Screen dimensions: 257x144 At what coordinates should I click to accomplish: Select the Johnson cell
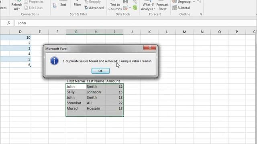96,92
